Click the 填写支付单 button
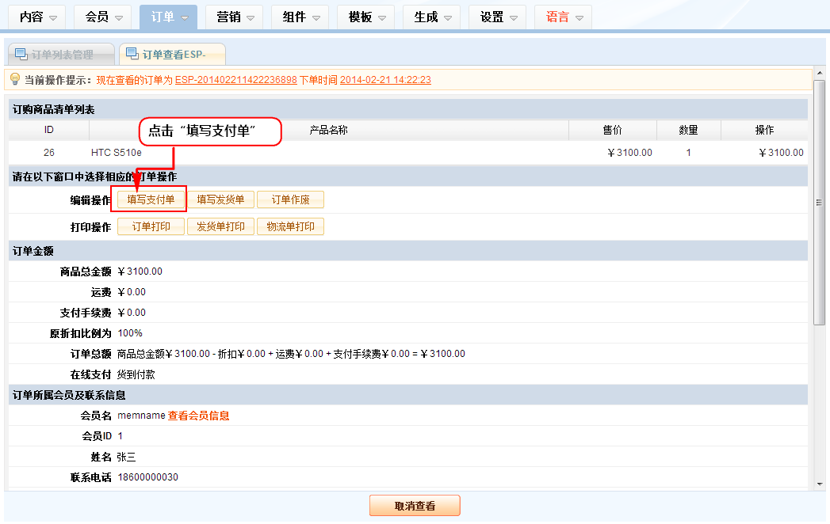This screenshot has width=830, height=524. [151, 199]
